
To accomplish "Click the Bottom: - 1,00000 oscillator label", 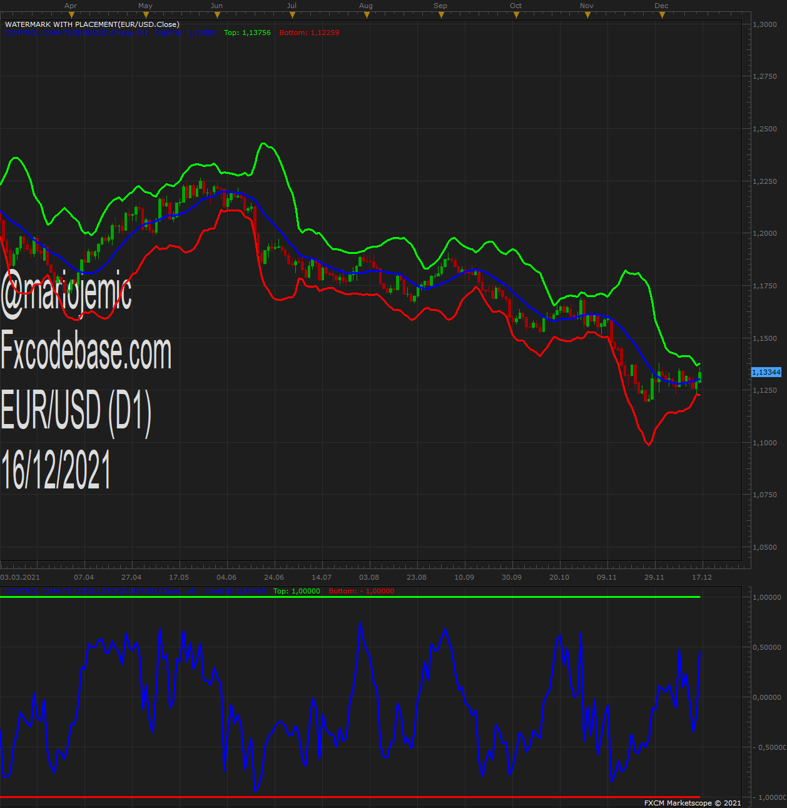I will coord(362,591).
